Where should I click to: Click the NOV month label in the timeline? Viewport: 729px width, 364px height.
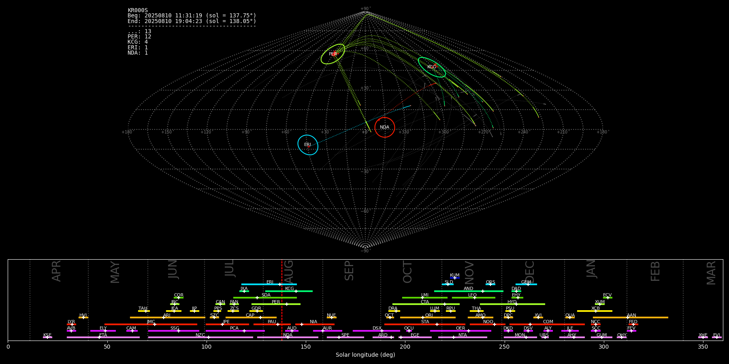[469, 272]
